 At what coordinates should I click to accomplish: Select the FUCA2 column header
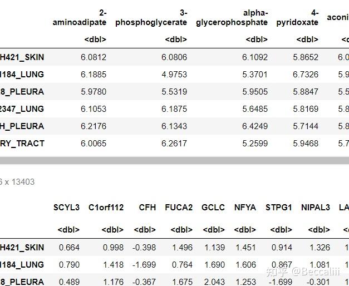tap(179, 208)
